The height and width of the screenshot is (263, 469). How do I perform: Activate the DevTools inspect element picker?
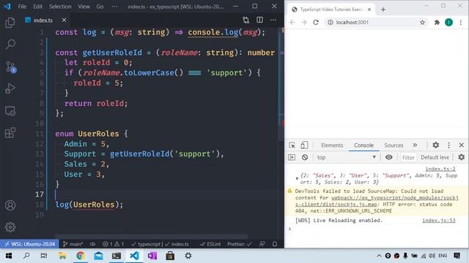pos(292,145)
